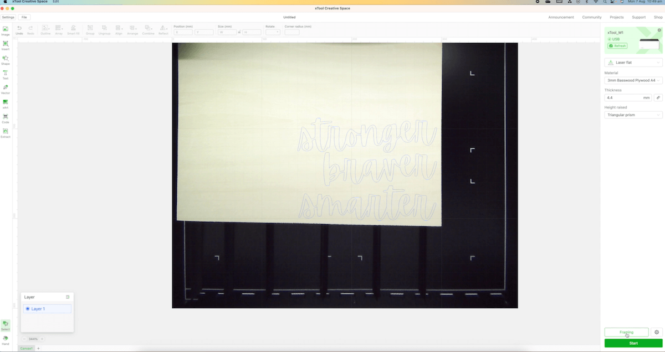Open the Settings menu
This screenshot has width=665, height=352.
8,17
